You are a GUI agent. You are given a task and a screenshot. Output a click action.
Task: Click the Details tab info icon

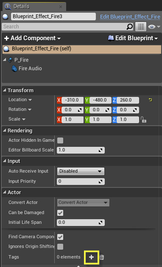[8, 6]
